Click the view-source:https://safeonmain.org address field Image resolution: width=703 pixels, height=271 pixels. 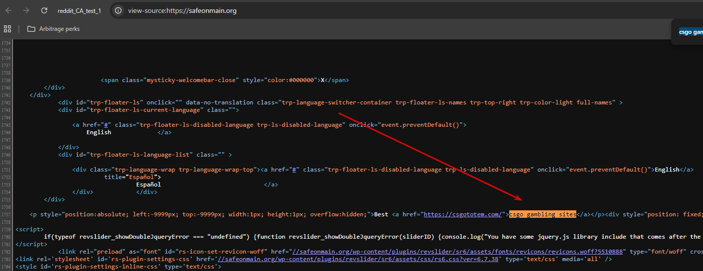[x=182, y=10]
